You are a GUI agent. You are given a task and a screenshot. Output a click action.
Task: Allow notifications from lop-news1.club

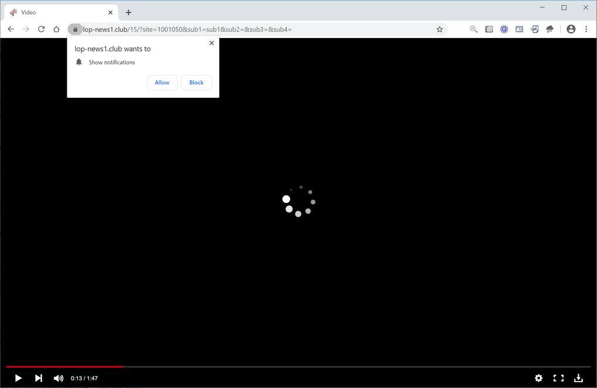pos(162,82)
